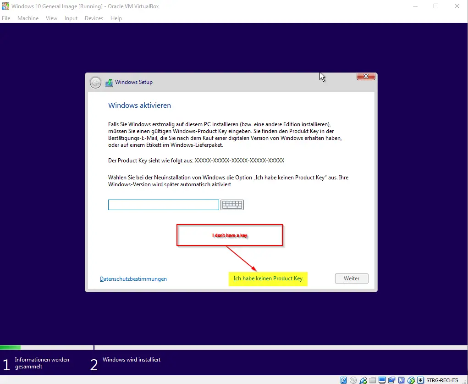
Task: Click step 'Windows wird installiert'
Action: (x=132, y=360)
